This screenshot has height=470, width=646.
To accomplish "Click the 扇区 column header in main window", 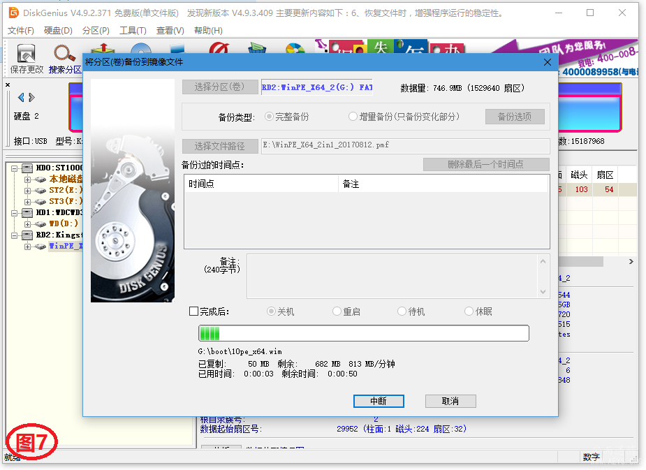I will 605,175.
